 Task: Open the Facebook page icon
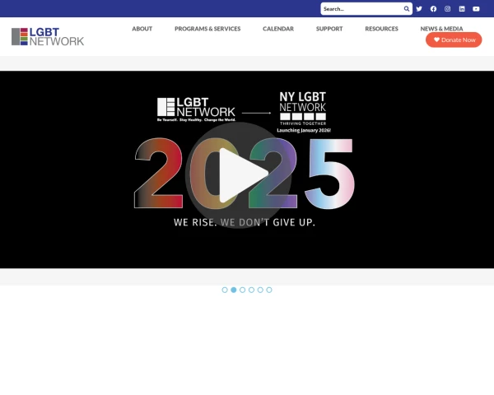click(x=433, y=9)
